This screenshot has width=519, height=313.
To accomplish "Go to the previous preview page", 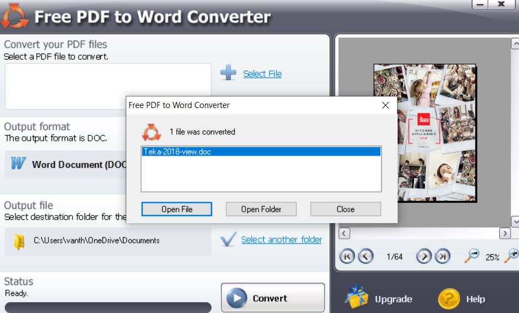I will point(366,256).
